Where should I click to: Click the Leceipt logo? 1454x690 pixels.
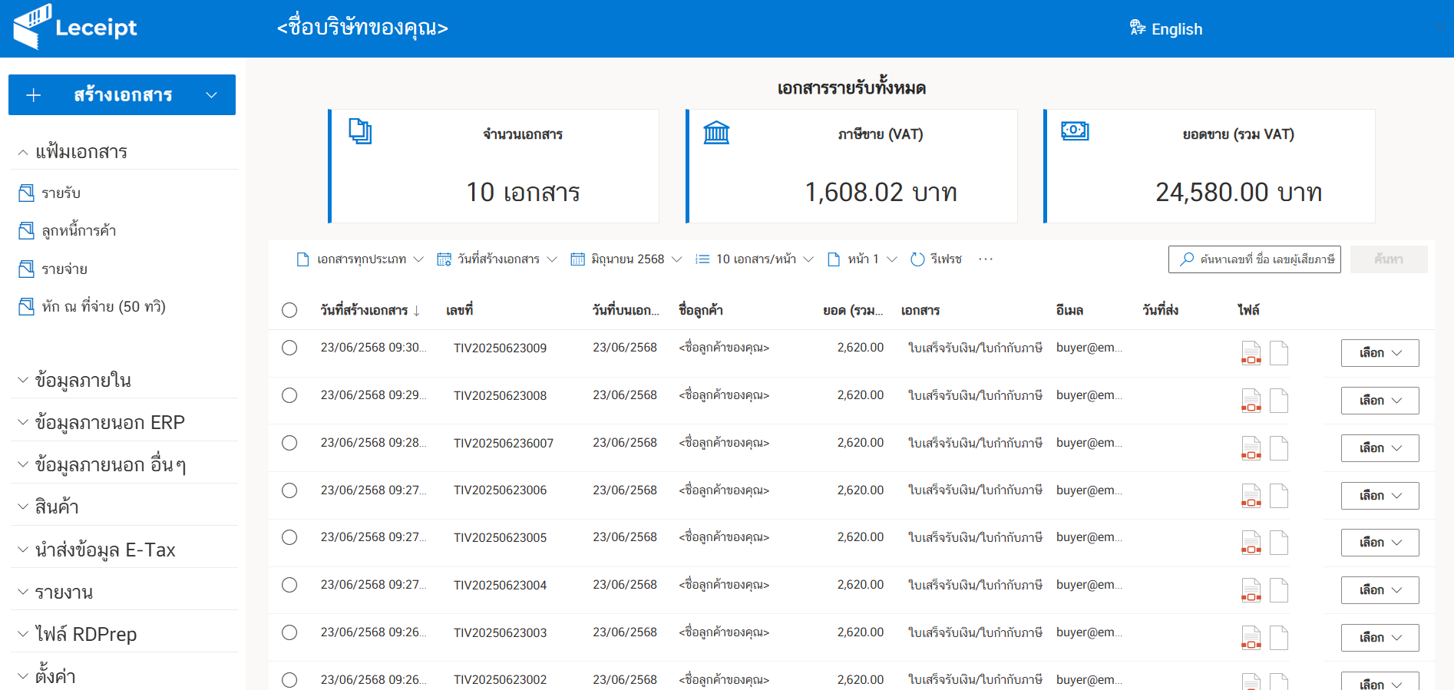tap(75, 28)
